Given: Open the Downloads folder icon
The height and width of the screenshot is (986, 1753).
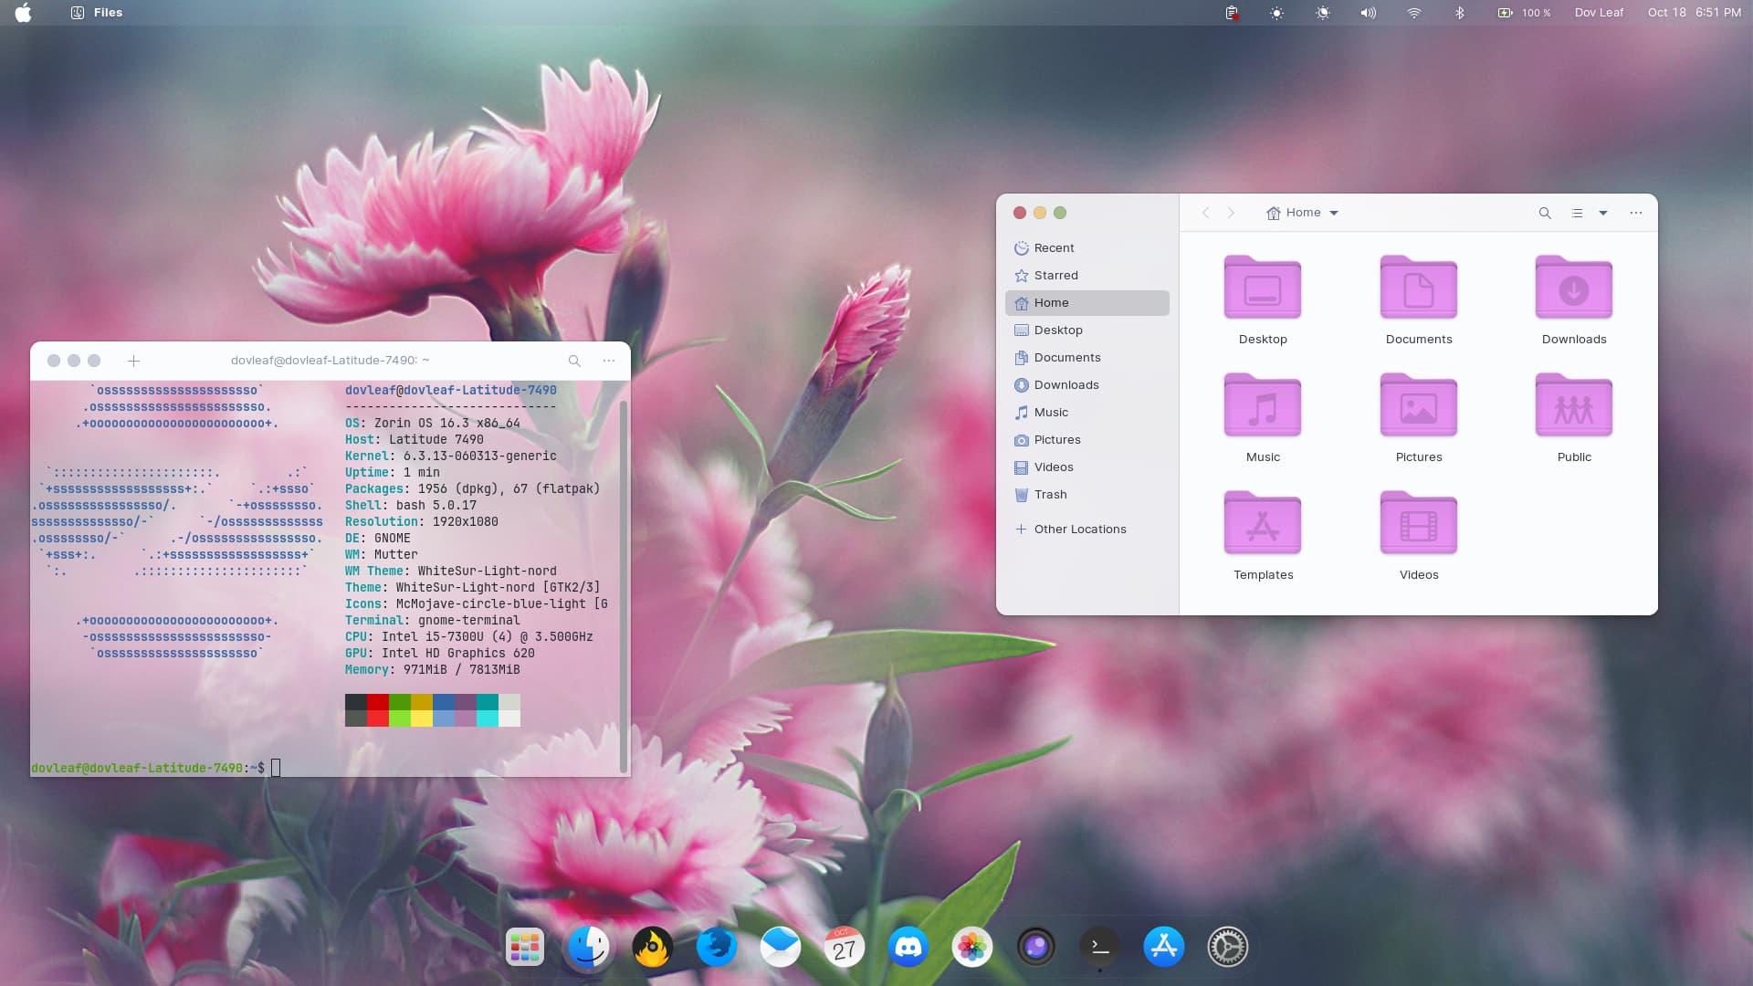Looking at the screenshot, I should 1573,288.
